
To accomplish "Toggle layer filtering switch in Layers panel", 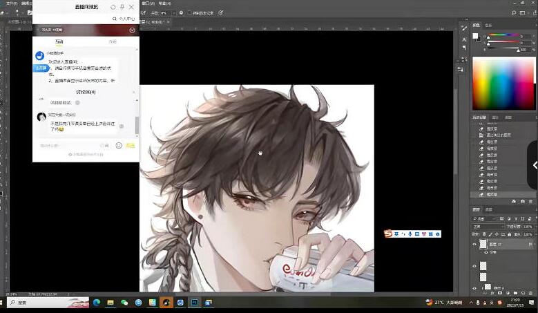I will click(x=535, y=218).
